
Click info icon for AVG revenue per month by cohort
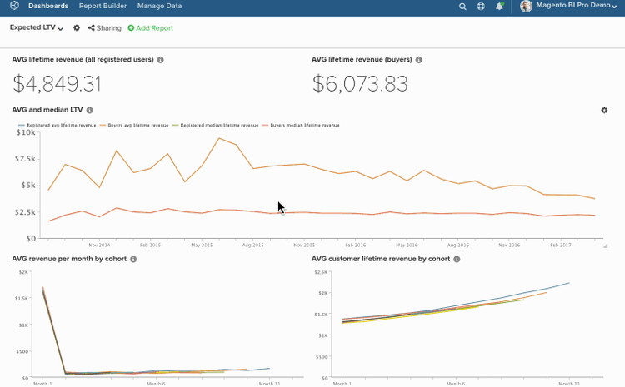coord(133,260)
